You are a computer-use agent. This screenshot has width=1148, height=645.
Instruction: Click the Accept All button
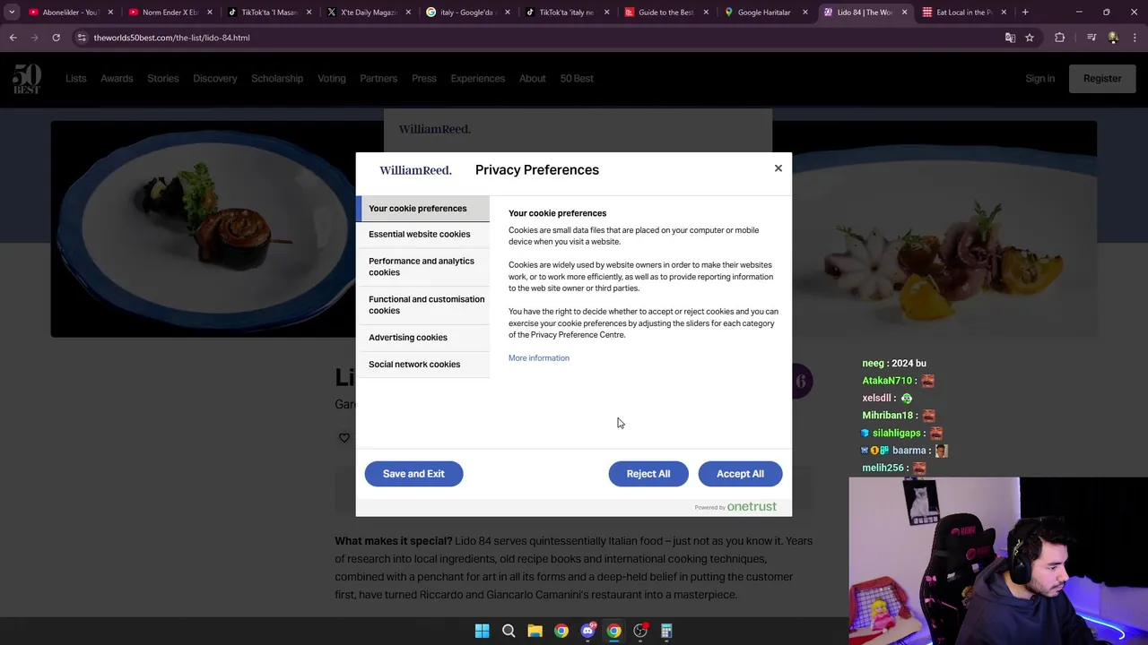740,474
